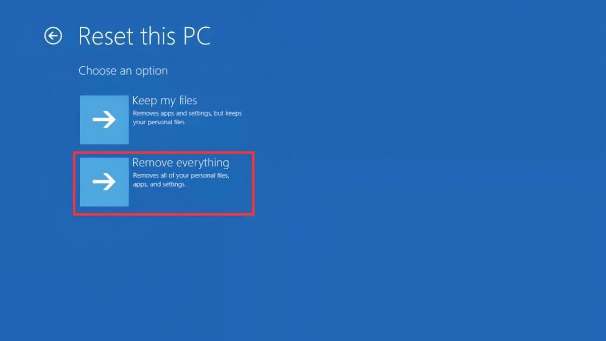The width and height of the screenshot is (606, 341).
Task: Choose the Keep my files option title
Action: (165, 101)
